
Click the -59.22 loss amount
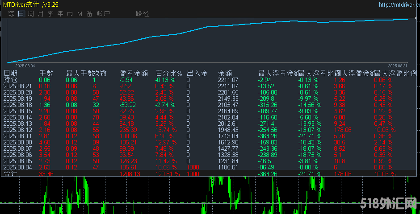point(128,105)
